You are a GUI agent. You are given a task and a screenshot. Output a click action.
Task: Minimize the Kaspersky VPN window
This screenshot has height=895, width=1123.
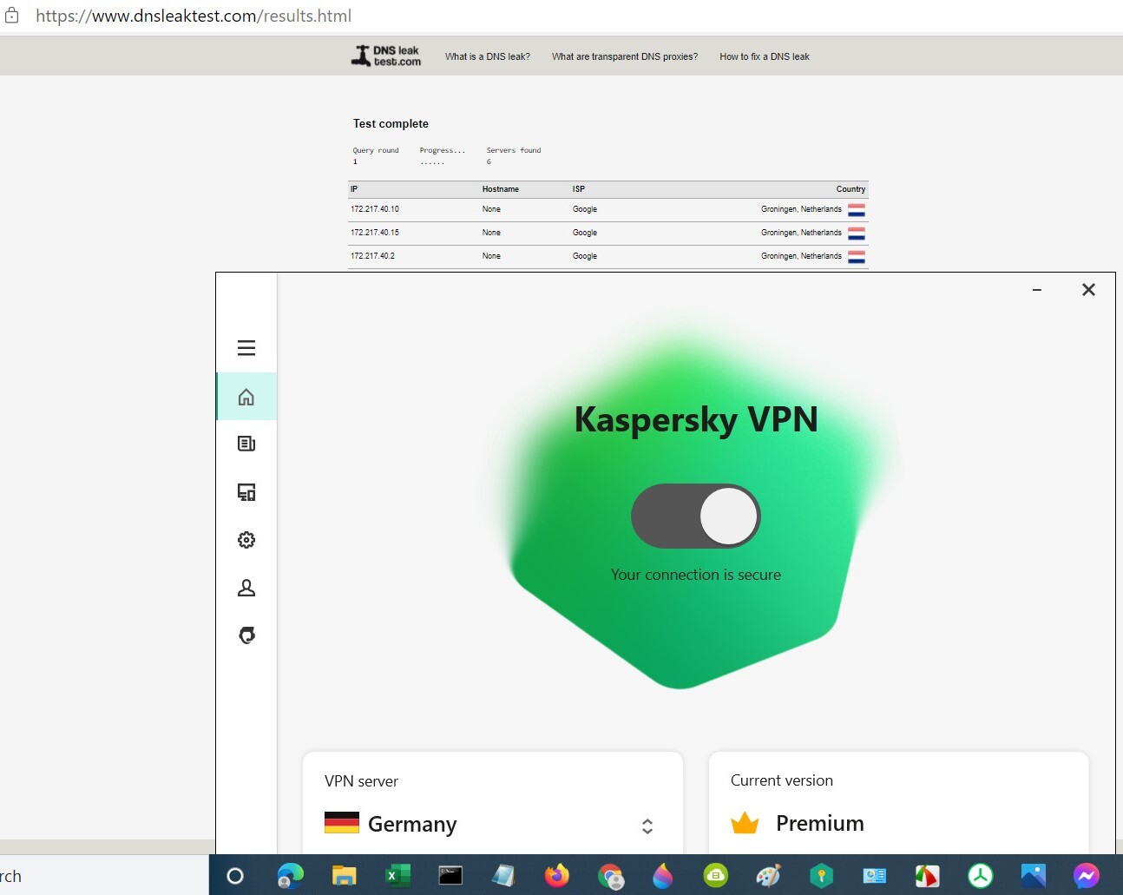pyautogui.click(x=1036, y=290)
